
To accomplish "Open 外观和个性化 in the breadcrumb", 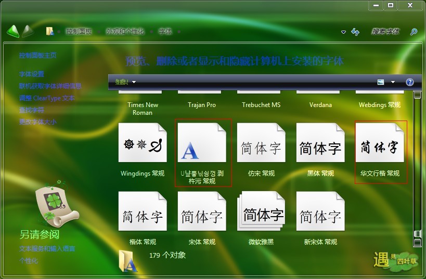I will tap(125, 32).
